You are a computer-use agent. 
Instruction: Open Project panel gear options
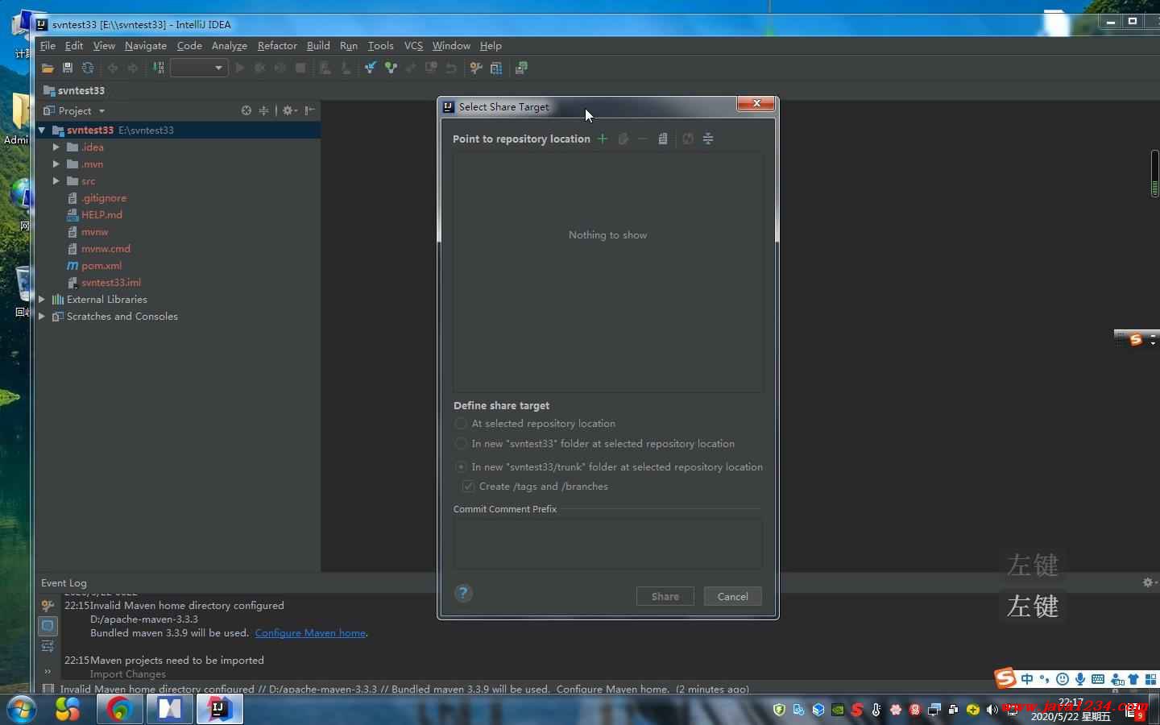[x=290, y=110]
